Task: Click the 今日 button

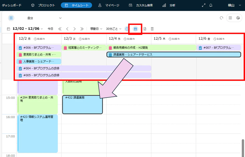Action: pyautogui.click(x=50, y=29)
